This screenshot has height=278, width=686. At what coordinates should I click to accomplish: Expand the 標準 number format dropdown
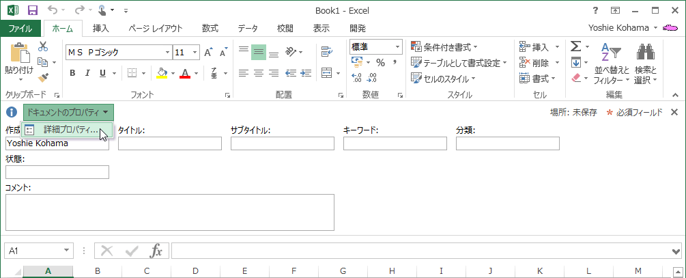click(x=397, y=46)
